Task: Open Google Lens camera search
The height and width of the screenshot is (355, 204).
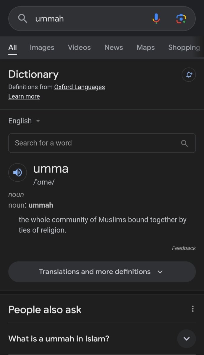Action: [181, 19]
